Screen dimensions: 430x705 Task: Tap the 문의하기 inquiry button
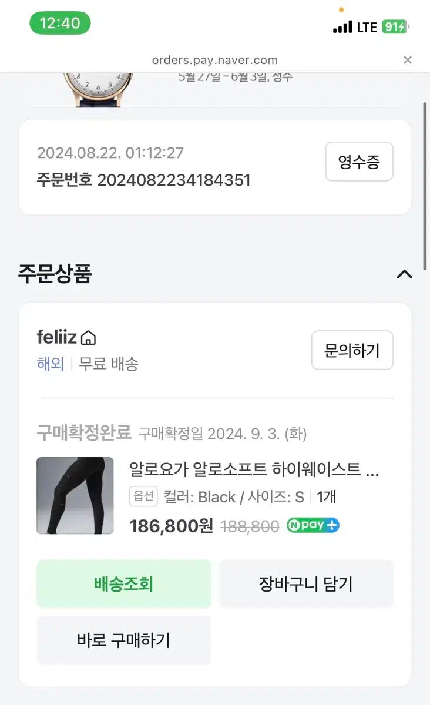point(352,350)
